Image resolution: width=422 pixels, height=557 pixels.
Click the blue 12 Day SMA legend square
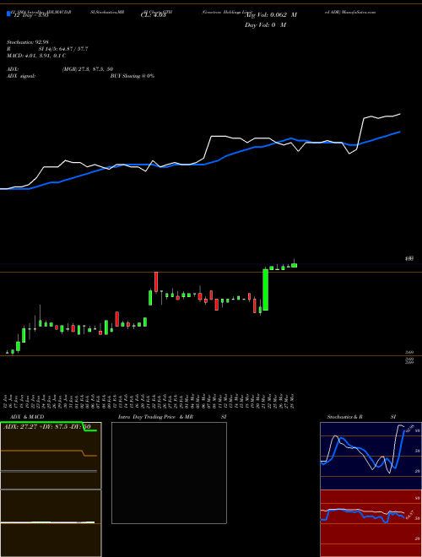click(8, 14)
